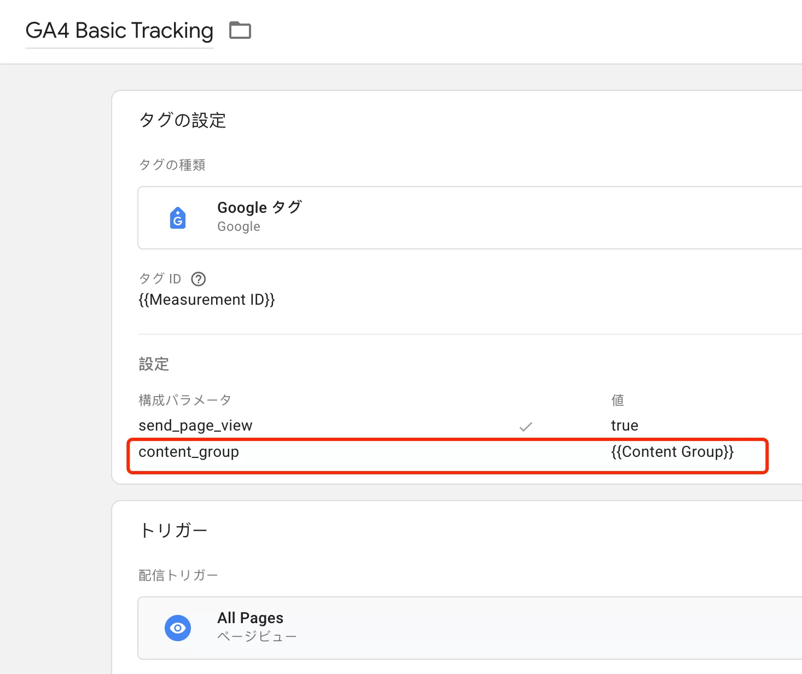Viewport: 802px width, 674px height.
Task: Select the Google タグ tag type box
Action: [470, 218]
